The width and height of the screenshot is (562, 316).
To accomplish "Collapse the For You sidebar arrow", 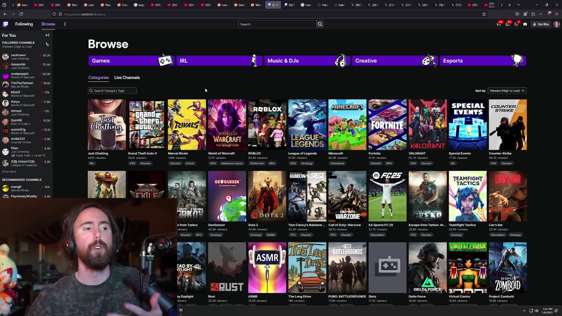I will point(47,35).
